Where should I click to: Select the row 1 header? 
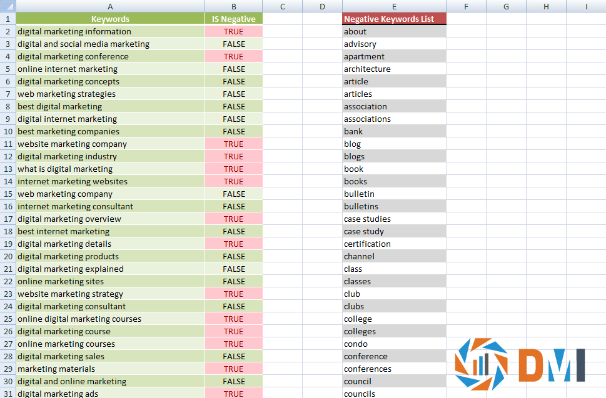(x=7, y=19)
